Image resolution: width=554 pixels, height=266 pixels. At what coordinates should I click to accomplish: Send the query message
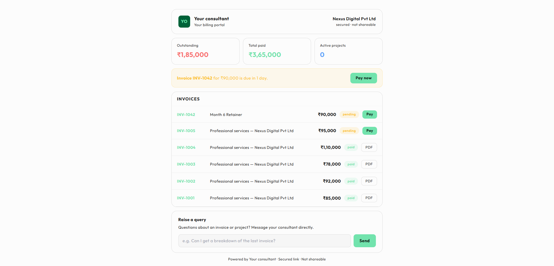coord(364,241)
